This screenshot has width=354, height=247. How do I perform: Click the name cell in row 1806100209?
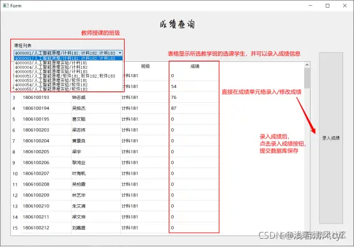(x=96, y=195)
